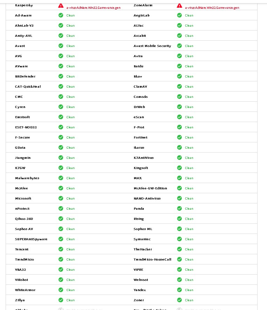The image size is (267, 310).
Task: Click the greyed-out icon in the Alibaba row
Action: coord(61,309)
